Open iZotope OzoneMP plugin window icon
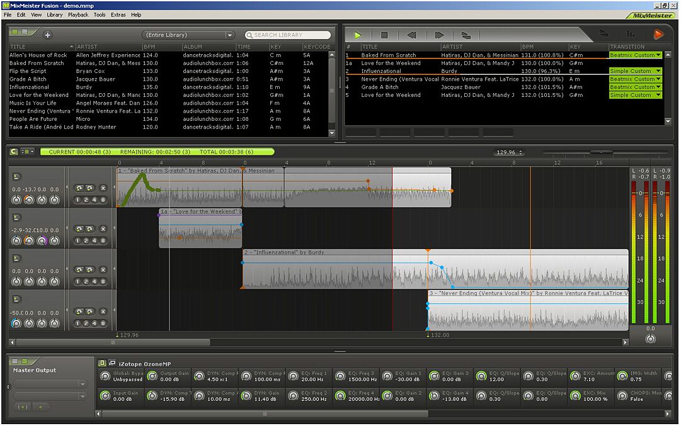 coord(112,363)
